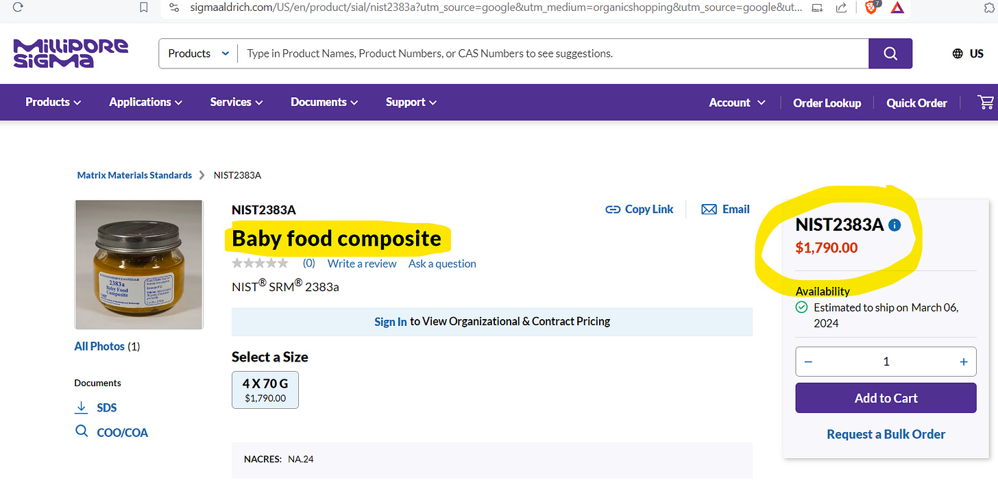Bookmark this page with bookmark icon
The image size is (998, 480).
pos(143,8)
